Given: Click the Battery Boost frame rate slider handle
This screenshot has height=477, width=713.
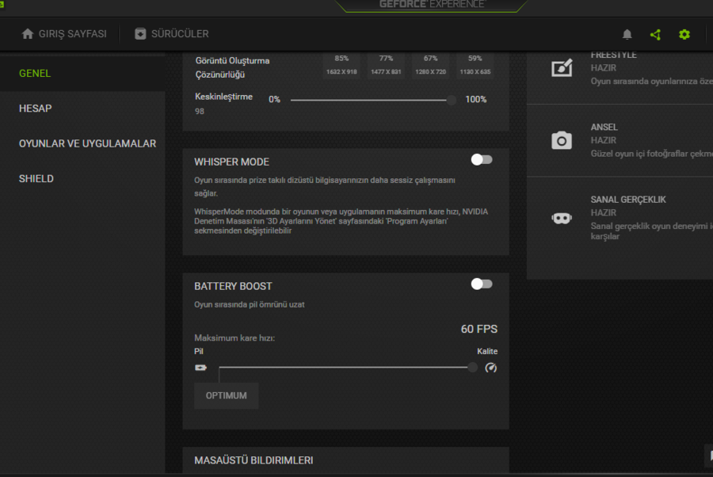Looking at the screenshot, I should [x=472, y=368].
